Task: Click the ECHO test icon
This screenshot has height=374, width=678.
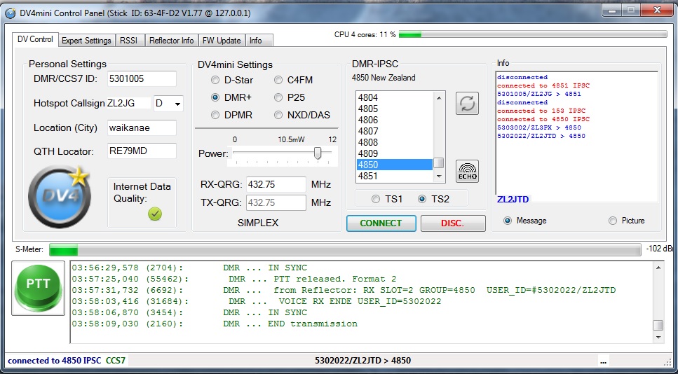Action: click(x=467, y=171)
